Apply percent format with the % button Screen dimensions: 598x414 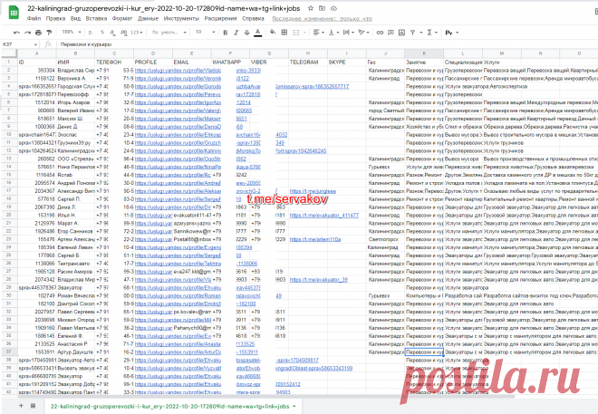(102, 33)
